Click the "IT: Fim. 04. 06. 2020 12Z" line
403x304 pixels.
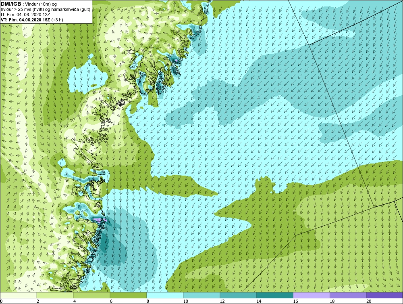point(25,15)
